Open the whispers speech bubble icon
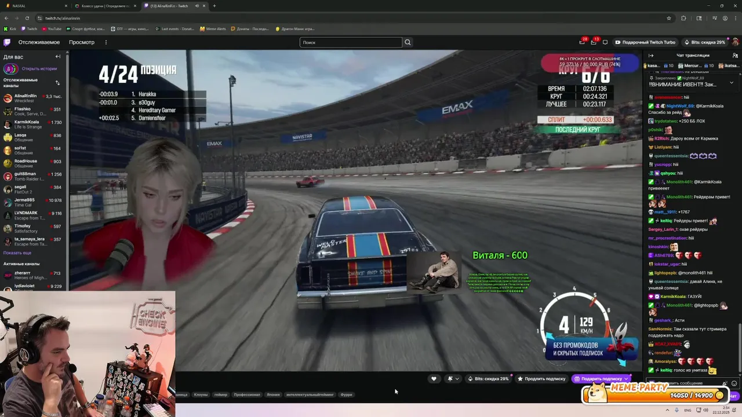The image size is (742, 417). pyautogui.click(x=605, y=42)
